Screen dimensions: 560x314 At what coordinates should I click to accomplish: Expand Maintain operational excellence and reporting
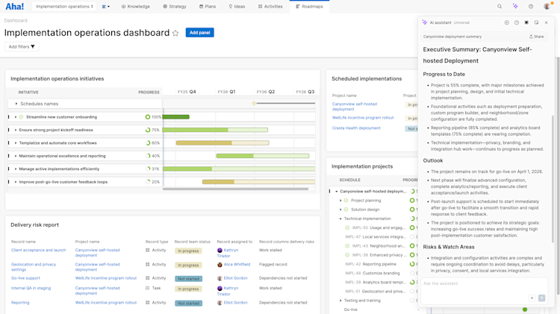(x=16, y=156)
